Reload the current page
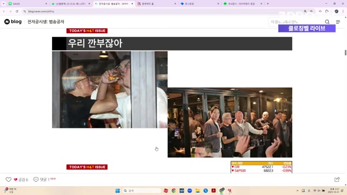Viewport: 347px width, 195px height. (17, 11)
